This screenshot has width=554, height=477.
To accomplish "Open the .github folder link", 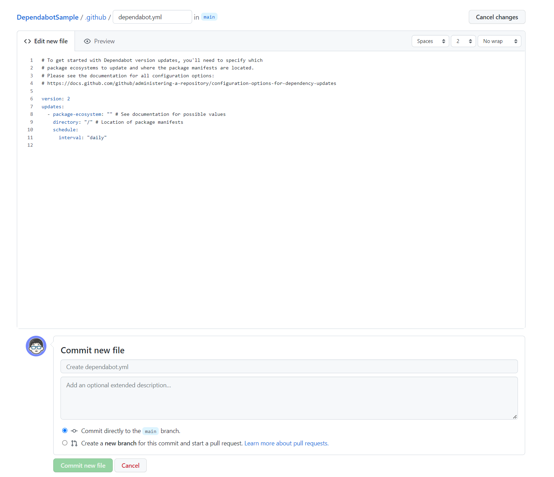I will coord(96,17).
